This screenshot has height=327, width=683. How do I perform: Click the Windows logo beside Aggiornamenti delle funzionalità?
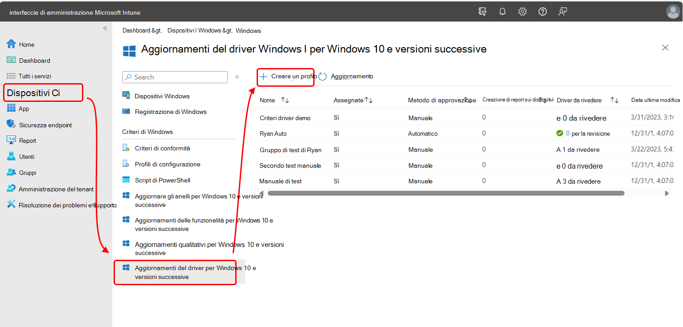click(126, 220)
